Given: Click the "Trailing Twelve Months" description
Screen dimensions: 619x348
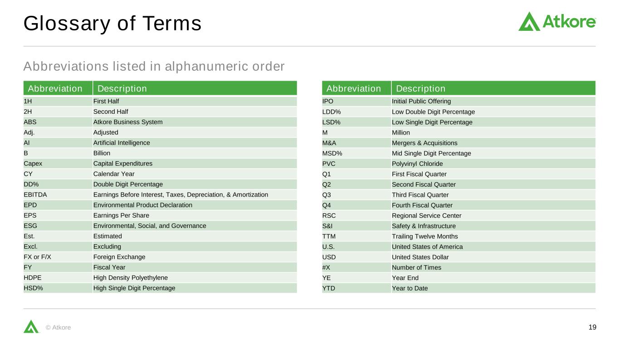Looking at the screenshot, I should click(425, 236).
